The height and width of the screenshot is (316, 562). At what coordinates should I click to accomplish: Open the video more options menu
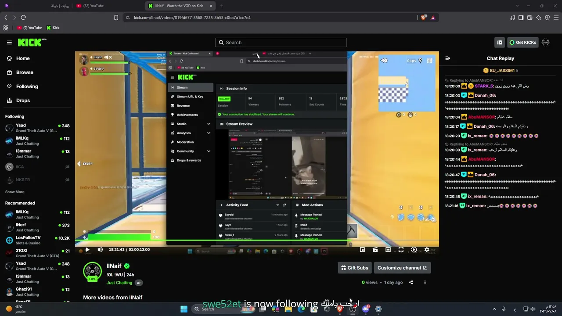click(425, 282)
